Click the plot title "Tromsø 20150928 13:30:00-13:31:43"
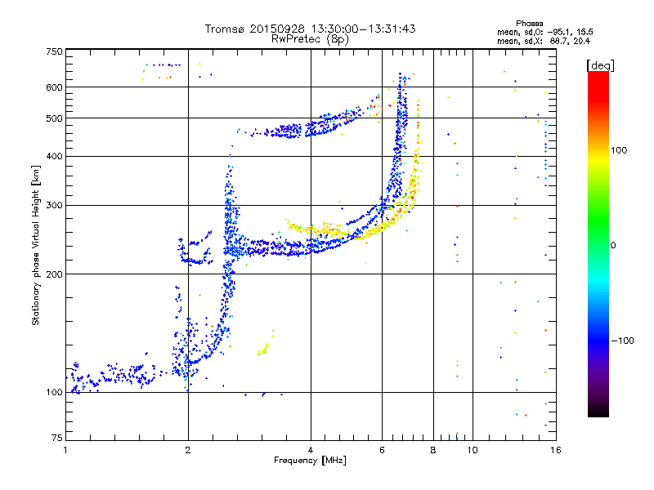654x490 pixels. point(310,29)
